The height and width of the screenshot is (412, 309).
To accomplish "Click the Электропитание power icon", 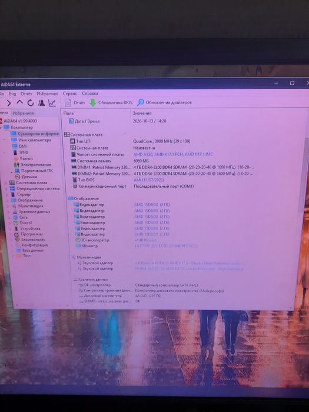I will 16,165.
